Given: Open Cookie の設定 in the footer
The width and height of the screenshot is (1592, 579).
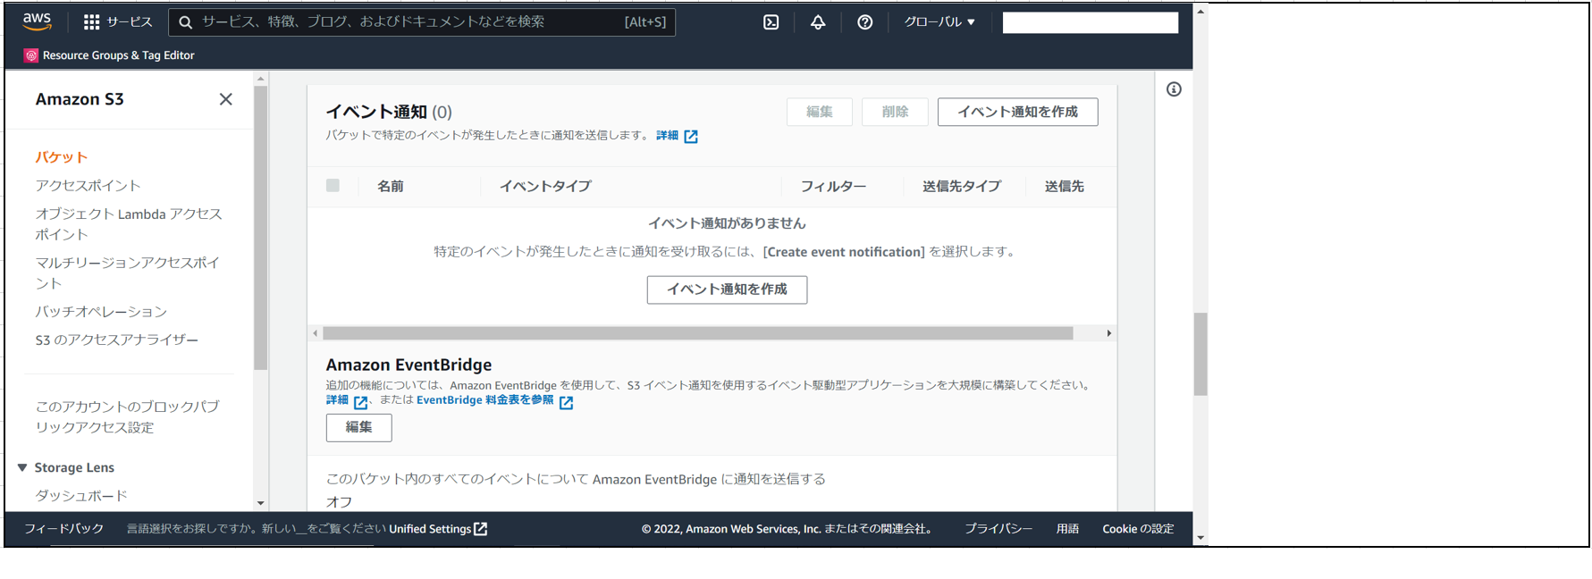Looking at the screenshot, I should point(1138,529).
